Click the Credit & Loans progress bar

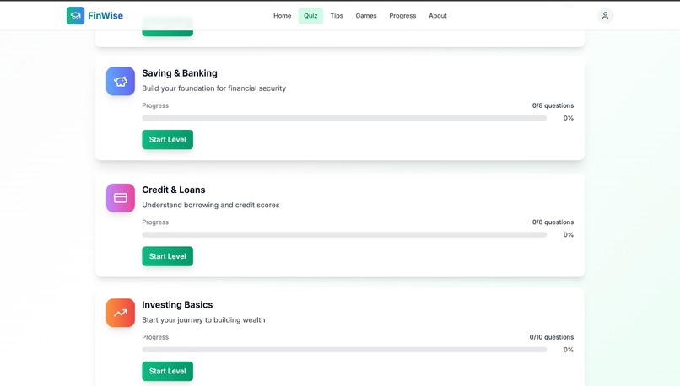click(344, 235)
